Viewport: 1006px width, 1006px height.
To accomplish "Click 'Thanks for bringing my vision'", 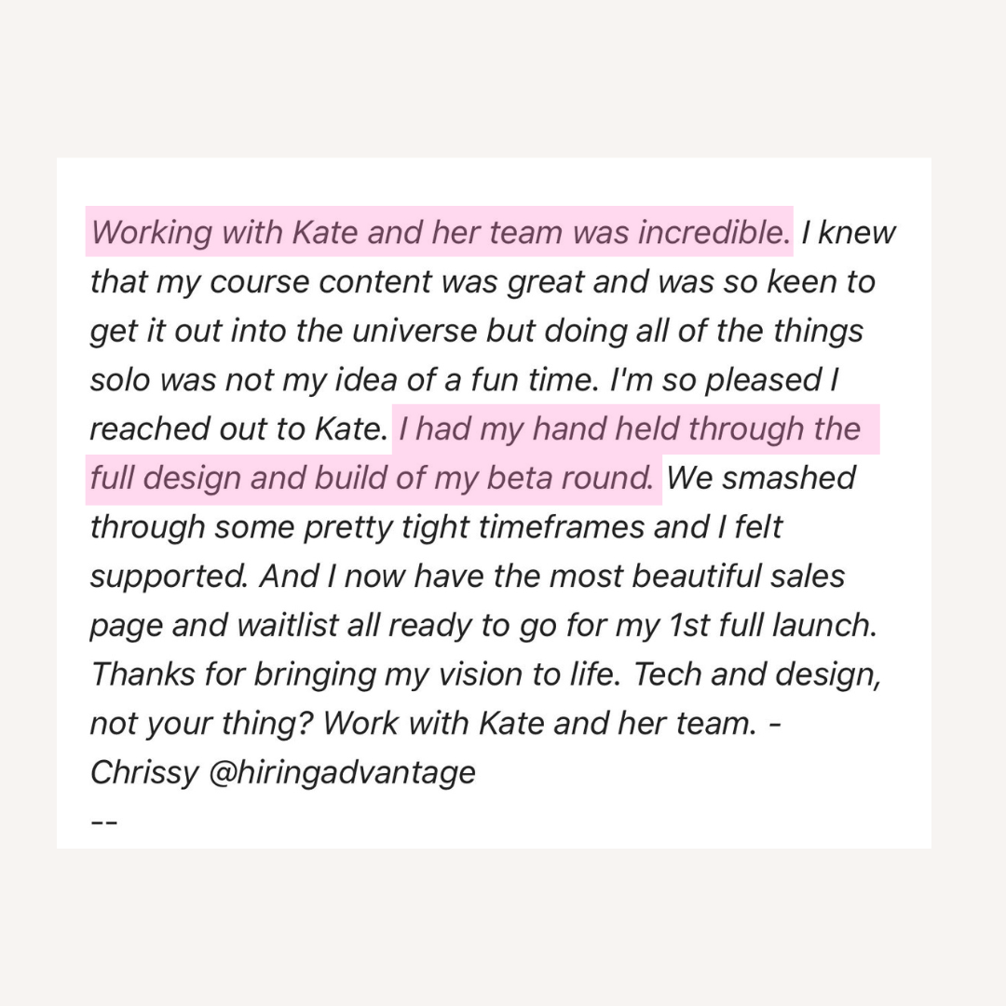I will pos(307,674).
